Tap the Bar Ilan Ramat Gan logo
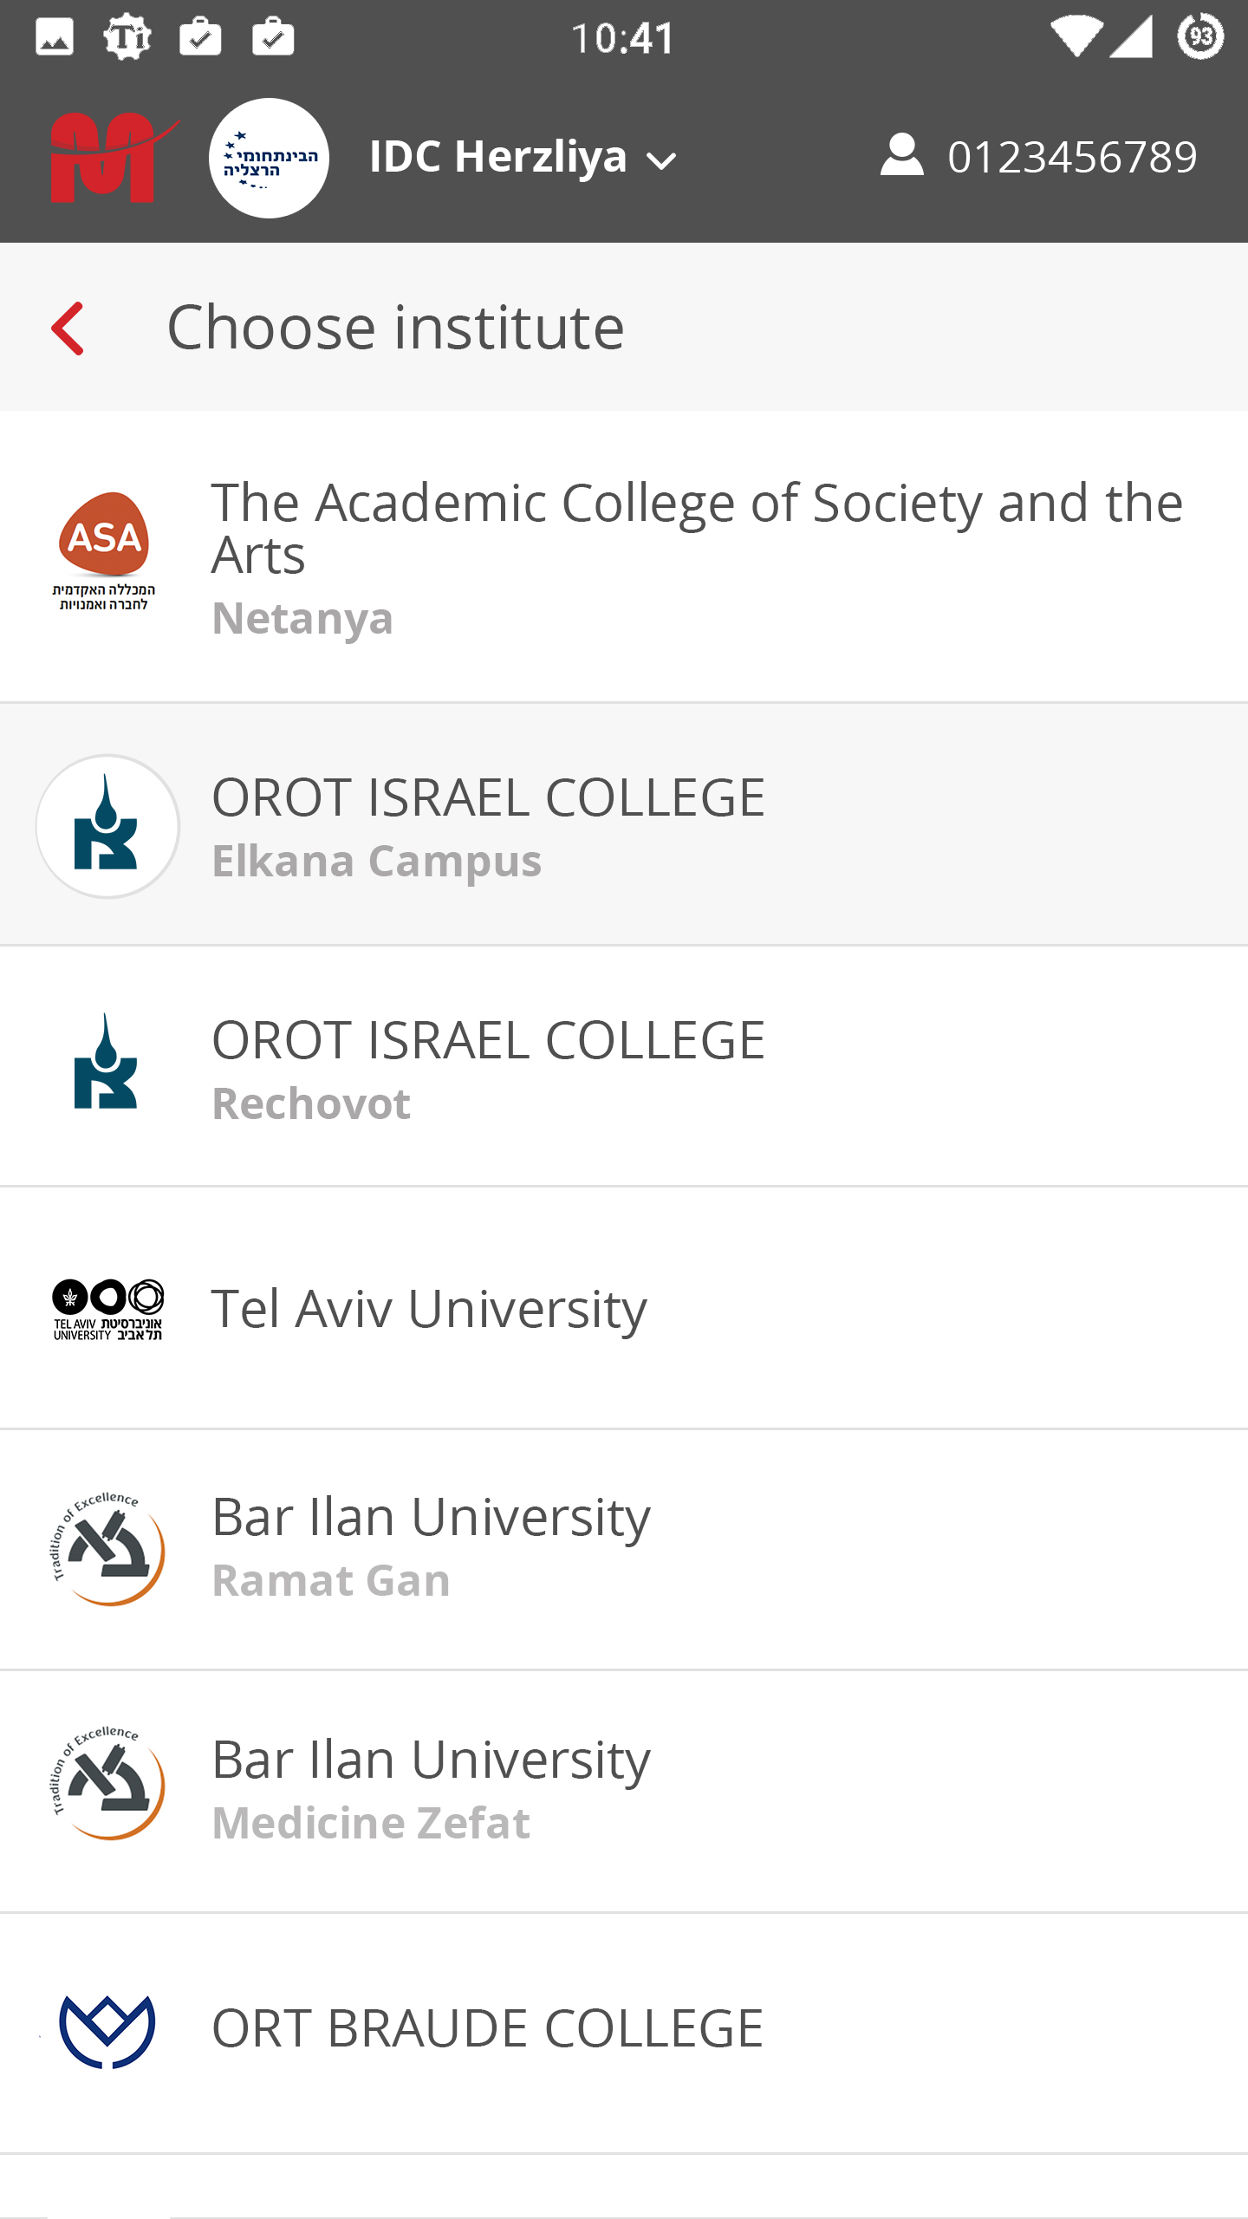 [107, 1550]
